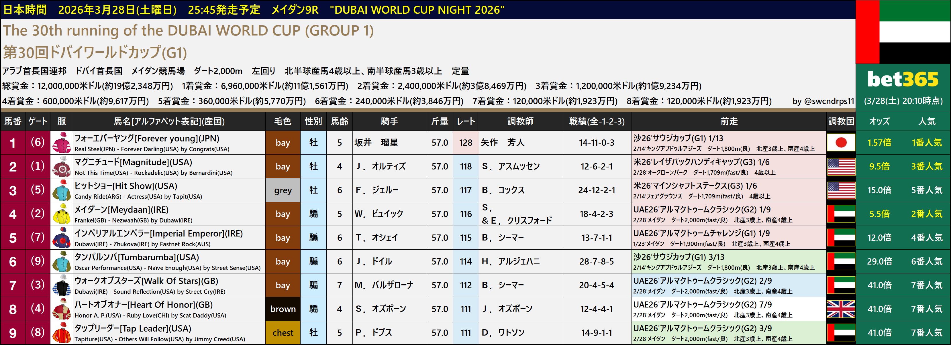Image resolution: width=951 pixels, height=345 pixels.
Task: Click the オッズ column header
Action: coord(879,121)
